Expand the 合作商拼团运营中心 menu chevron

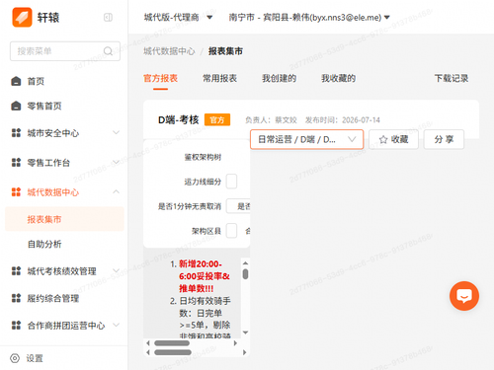point(116,325)
